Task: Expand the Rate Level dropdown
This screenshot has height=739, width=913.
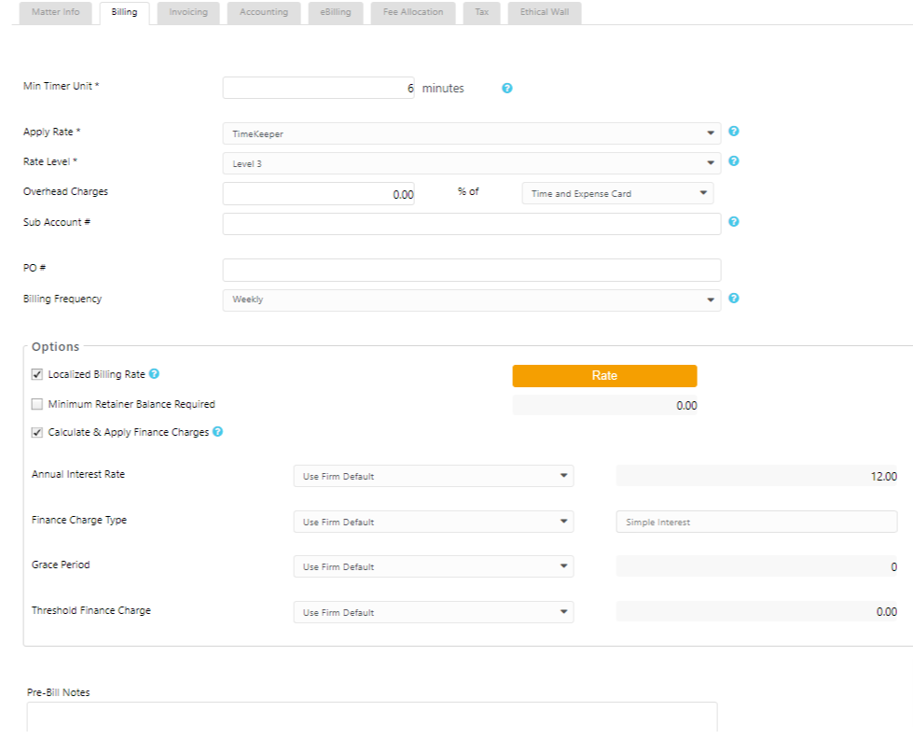Action: [x=471, y=163]
